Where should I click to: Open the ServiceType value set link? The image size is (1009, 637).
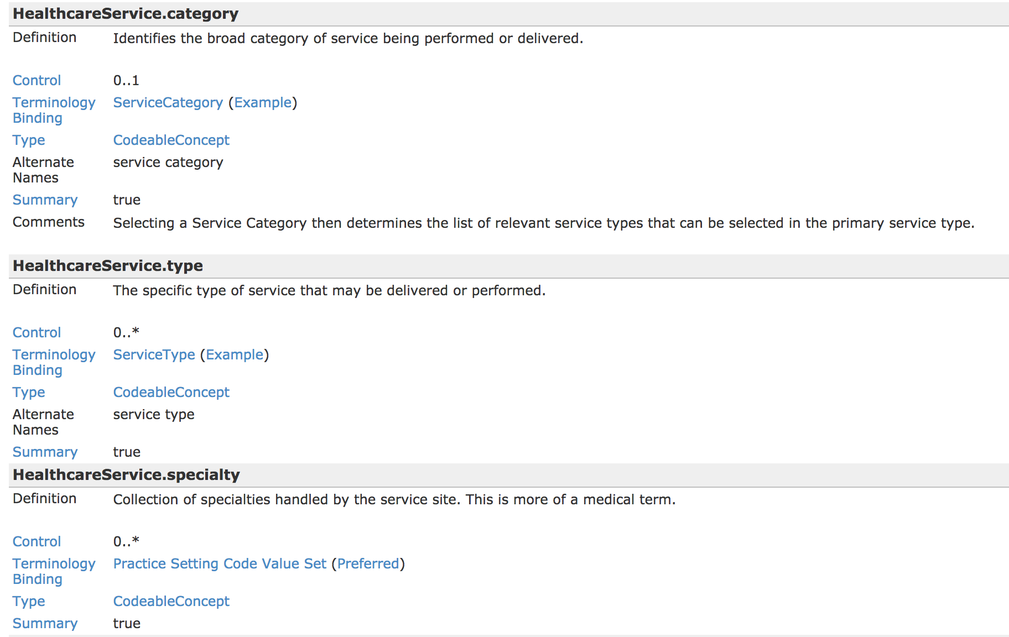pyautogui.click(x=154, y=355)
